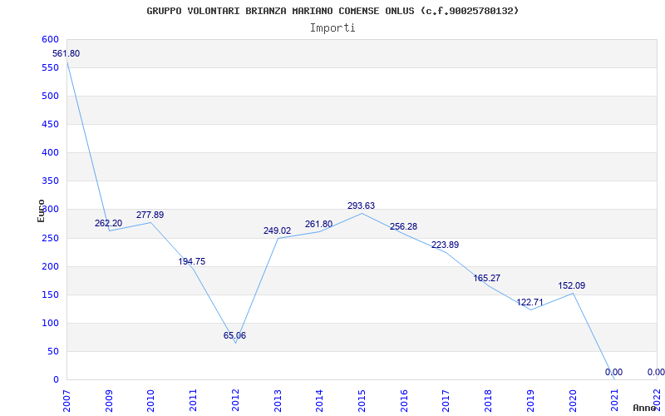Screen dimensions: 665x416
Task: Select data label 122.71
Action: pyautogui.click(x=530, y=303)
